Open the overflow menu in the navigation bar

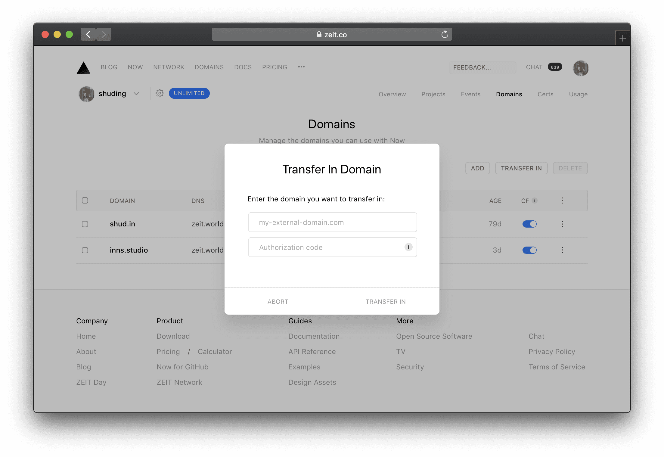pos(301,67)
